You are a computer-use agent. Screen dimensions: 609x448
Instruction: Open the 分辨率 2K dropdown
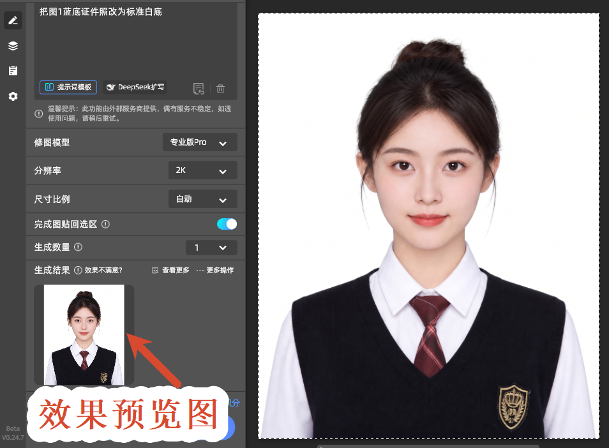point(203,170)
